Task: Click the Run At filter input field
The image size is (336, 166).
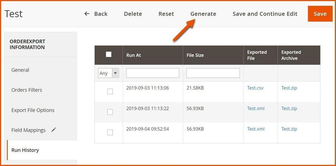Action: tap(152, 73)
